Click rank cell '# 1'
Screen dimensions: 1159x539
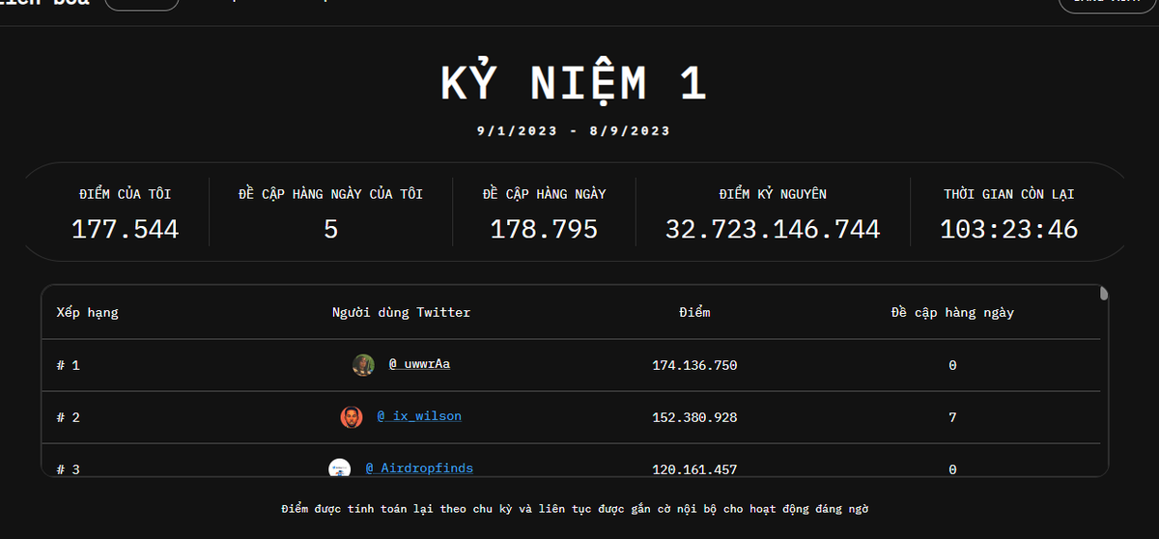coord(69,365)
